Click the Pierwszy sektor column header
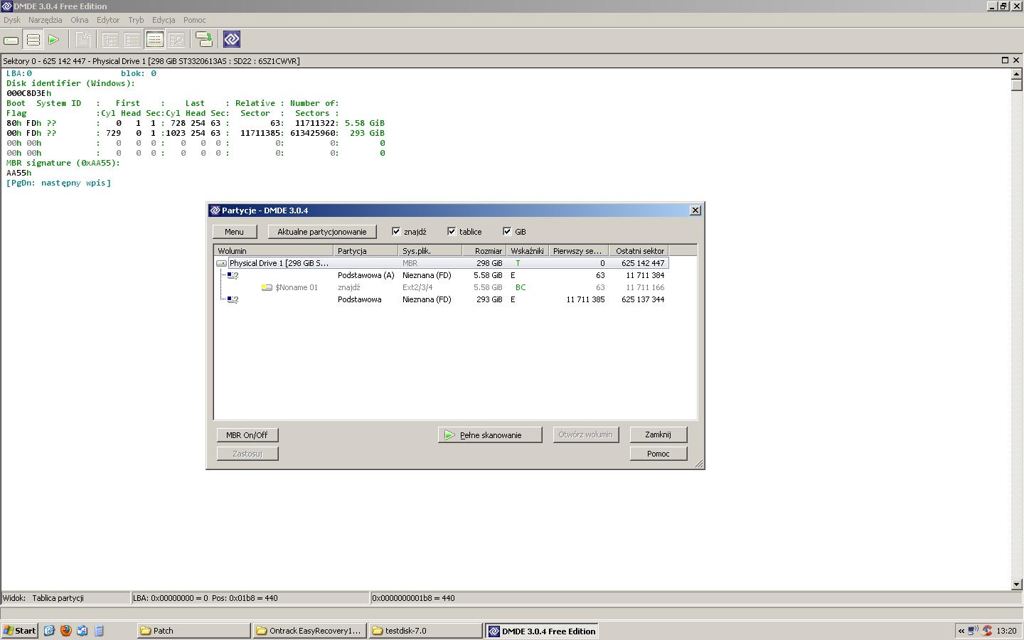Image resolution: width=1024 pixels, height=640 pixels. click(578, 250)
